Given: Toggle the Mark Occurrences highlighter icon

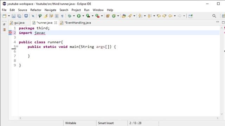Looking at the screenshot, I should click(x=46, y=16).
